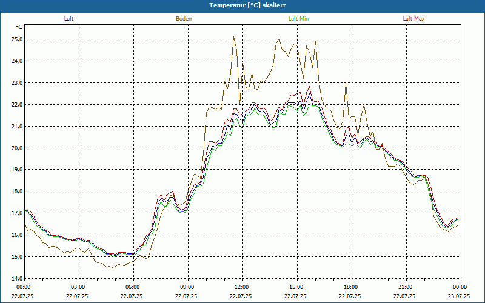Click the 25,0 y-axis value

[18, 39]
